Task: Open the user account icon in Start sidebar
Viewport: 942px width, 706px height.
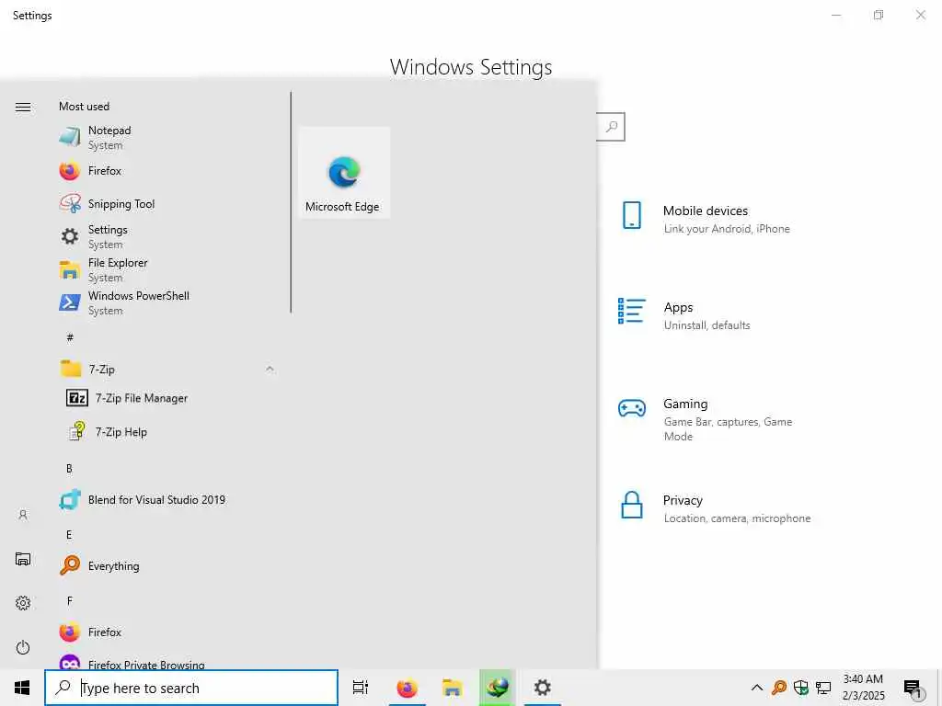Action: 23,515
